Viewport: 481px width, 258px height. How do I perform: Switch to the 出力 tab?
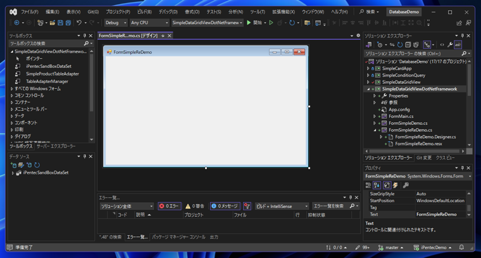pos(214,237)
